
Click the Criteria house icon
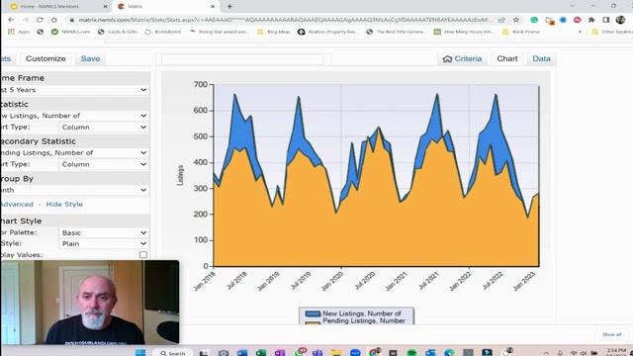[x=447, y=59]
